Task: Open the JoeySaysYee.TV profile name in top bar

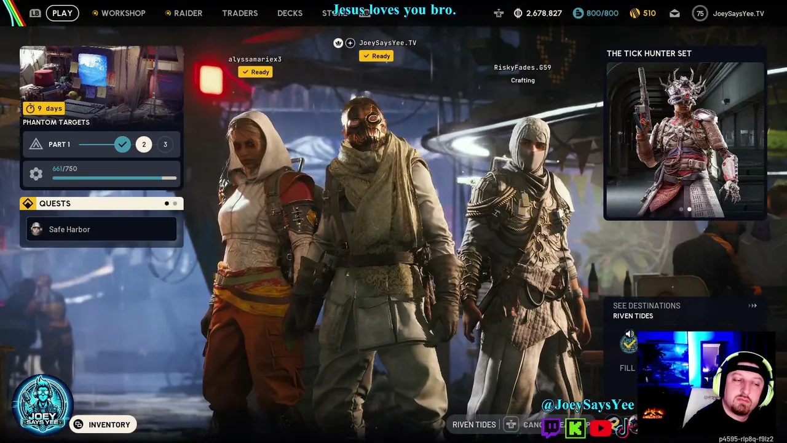Action: click(x=738, y=14)
